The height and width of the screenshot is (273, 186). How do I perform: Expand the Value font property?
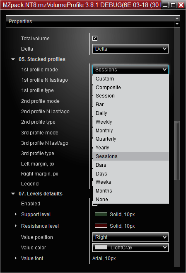(x=16, y=258)
